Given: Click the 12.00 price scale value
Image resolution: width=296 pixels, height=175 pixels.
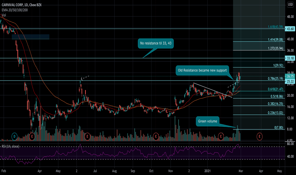Looking at the screenshot, I should (x=290, y=118).
